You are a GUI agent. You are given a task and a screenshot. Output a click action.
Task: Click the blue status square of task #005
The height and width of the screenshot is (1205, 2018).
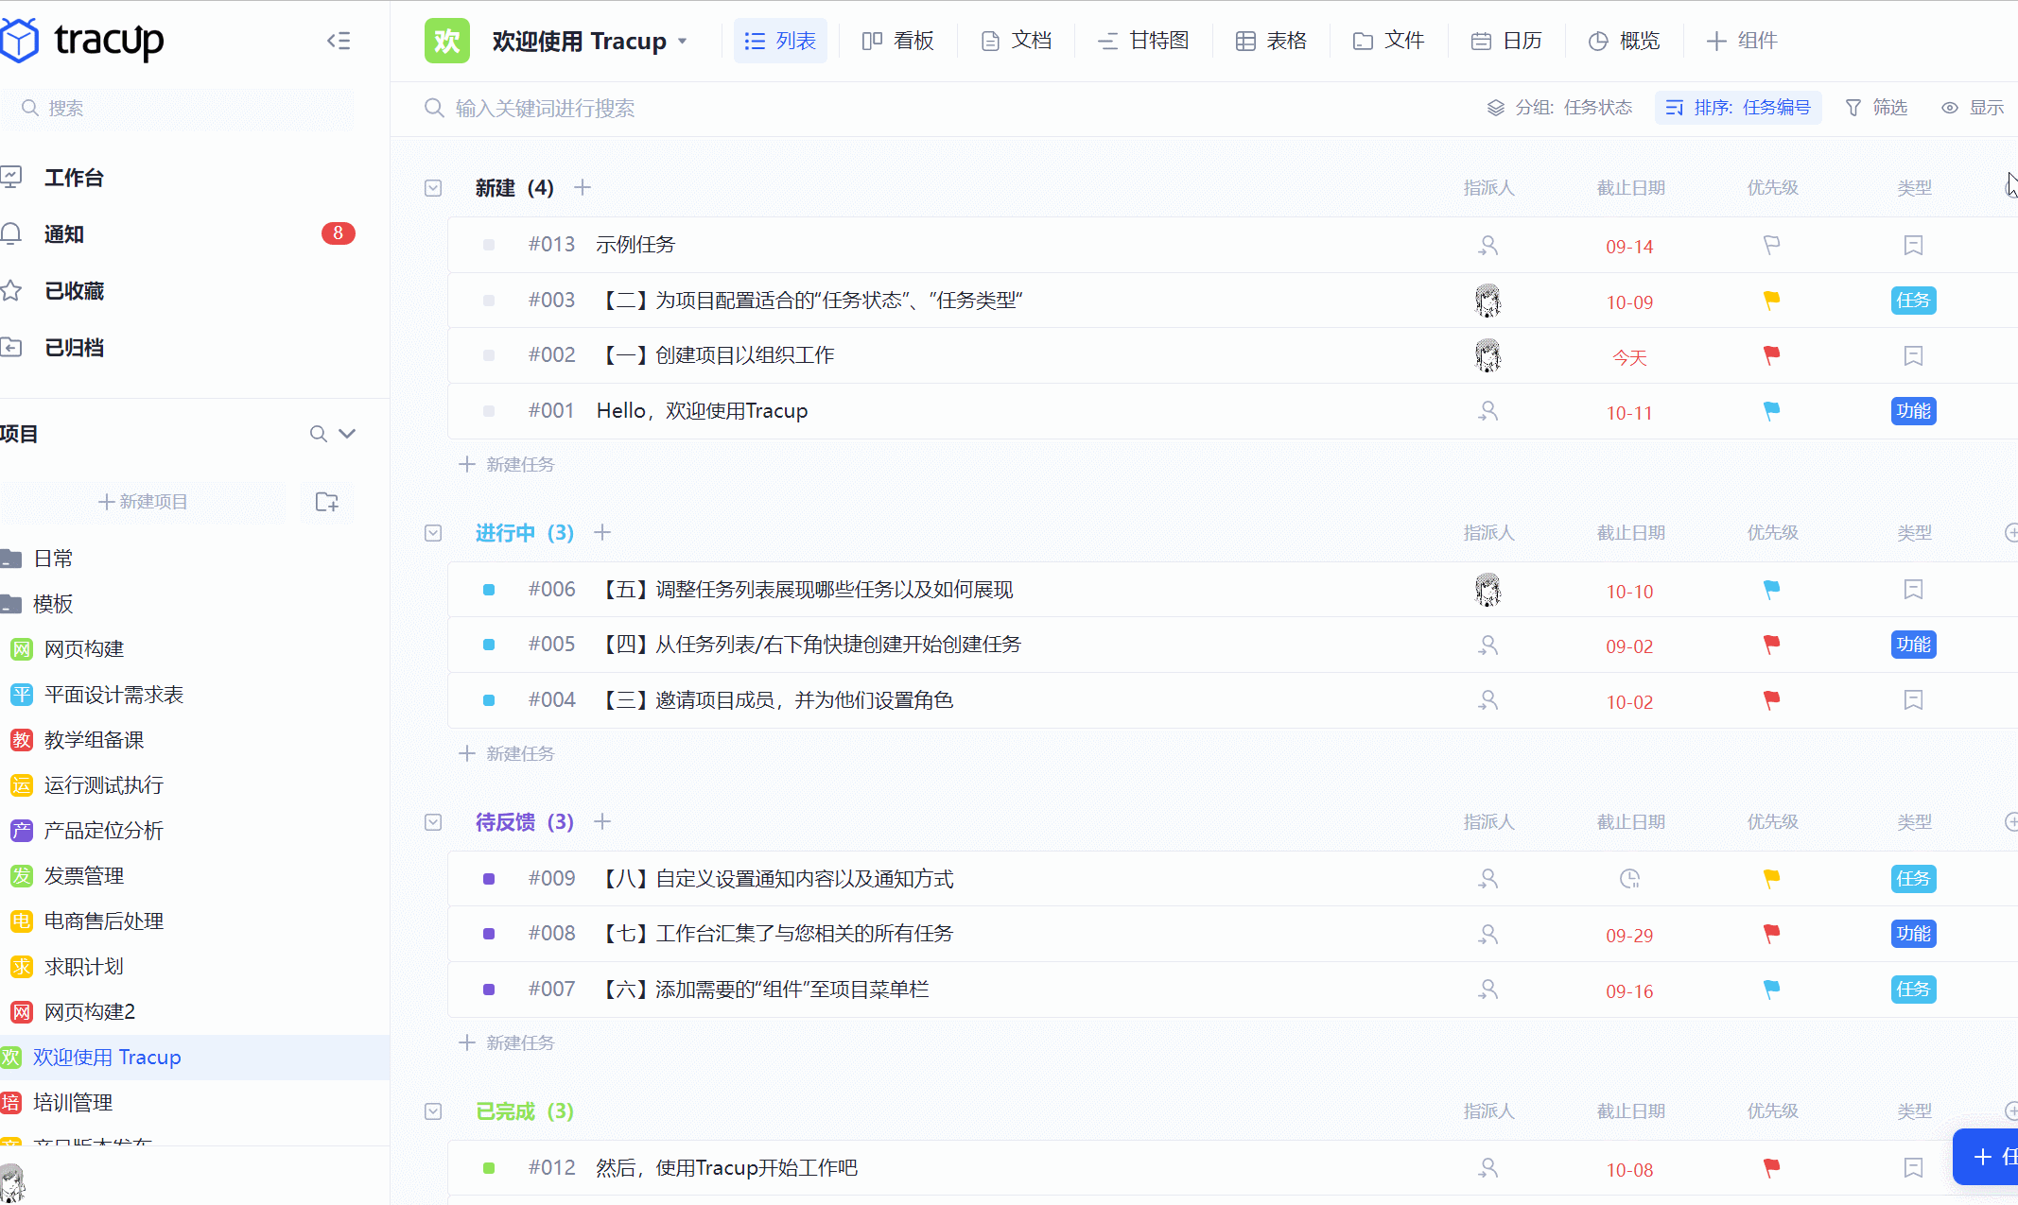pyautogui.click(x=489, y=645)
